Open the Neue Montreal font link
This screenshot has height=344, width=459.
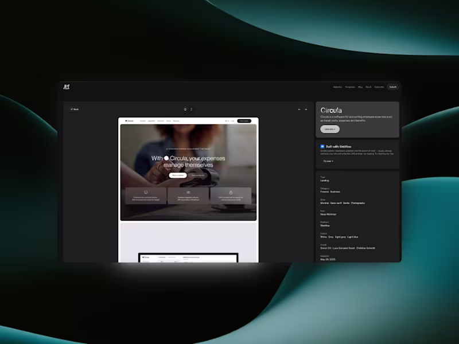coord(328,214)
